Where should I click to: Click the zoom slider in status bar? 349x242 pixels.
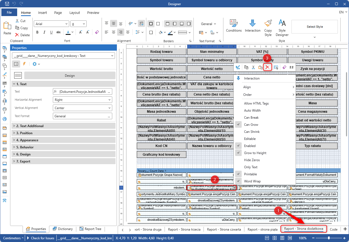click(329, 238)
